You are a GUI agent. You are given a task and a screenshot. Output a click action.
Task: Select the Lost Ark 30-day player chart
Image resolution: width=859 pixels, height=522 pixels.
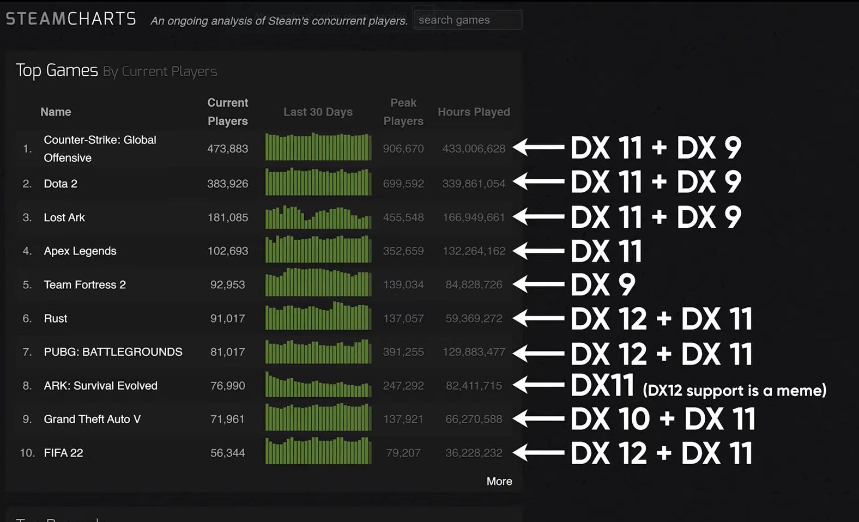coord(318,217)
